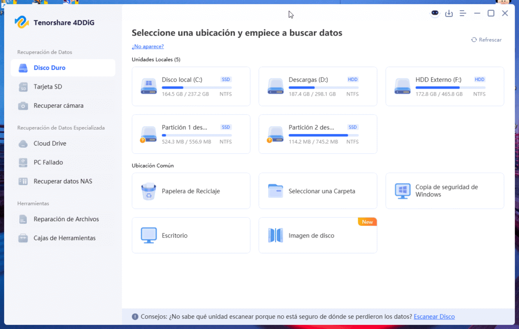The image size is (519, 329).
Task: Click the download/import icon in title bar
Action: [449, 13]
